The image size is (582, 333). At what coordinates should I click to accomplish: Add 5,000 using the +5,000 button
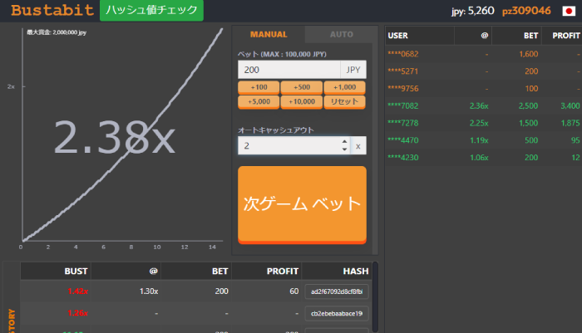(x=258, y=101)
